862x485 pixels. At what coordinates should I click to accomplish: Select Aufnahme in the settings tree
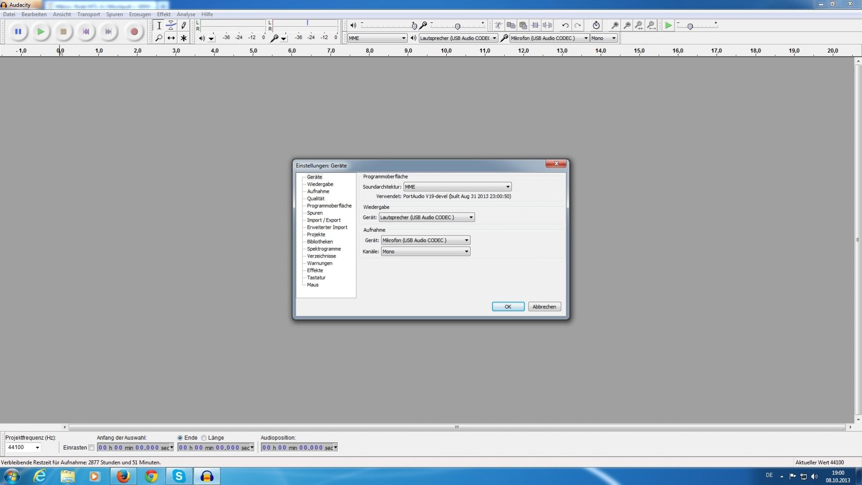318,191
